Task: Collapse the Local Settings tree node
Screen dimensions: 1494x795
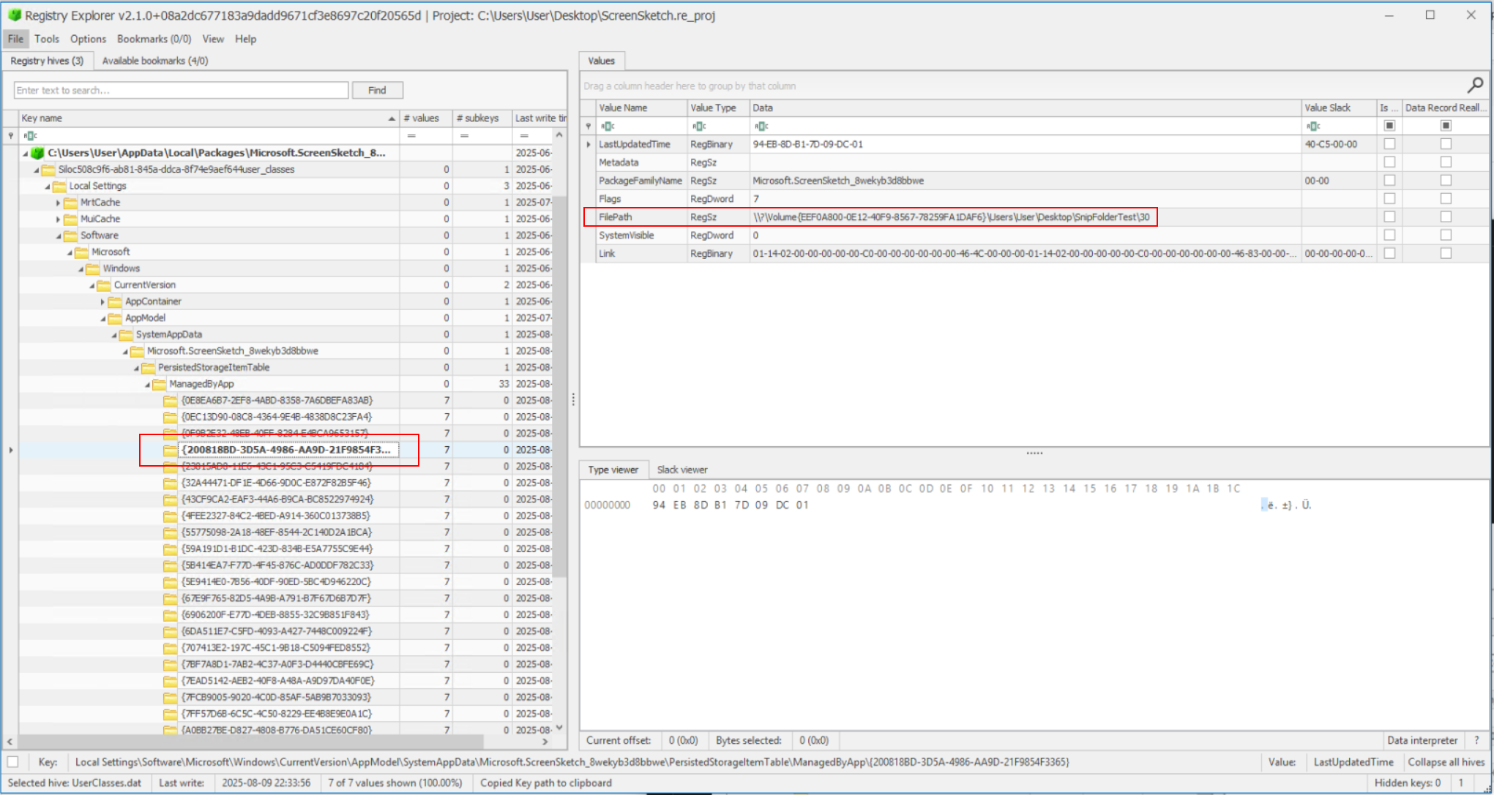Action: [x=48, y=186]
